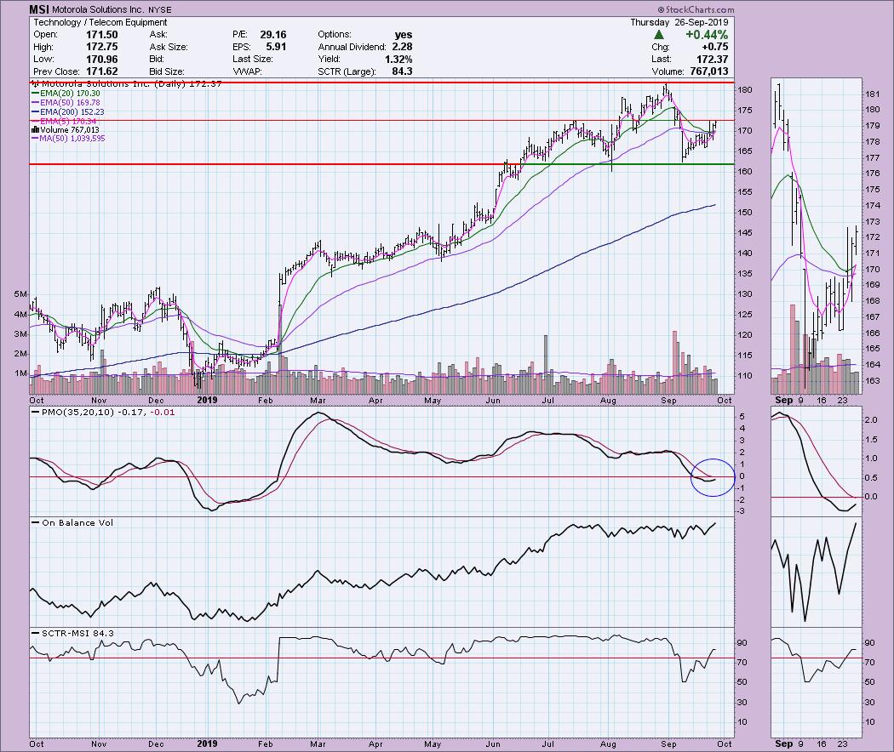
Task: Click the EMA(50) 169.78 legend entry
Action: pyautogui.click(x=66, y=103)
